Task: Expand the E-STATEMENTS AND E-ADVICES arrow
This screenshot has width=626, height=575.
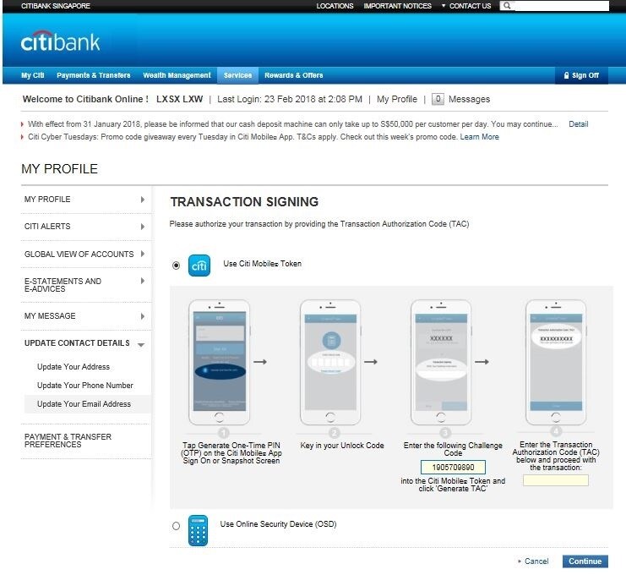Action: [143, 281]
